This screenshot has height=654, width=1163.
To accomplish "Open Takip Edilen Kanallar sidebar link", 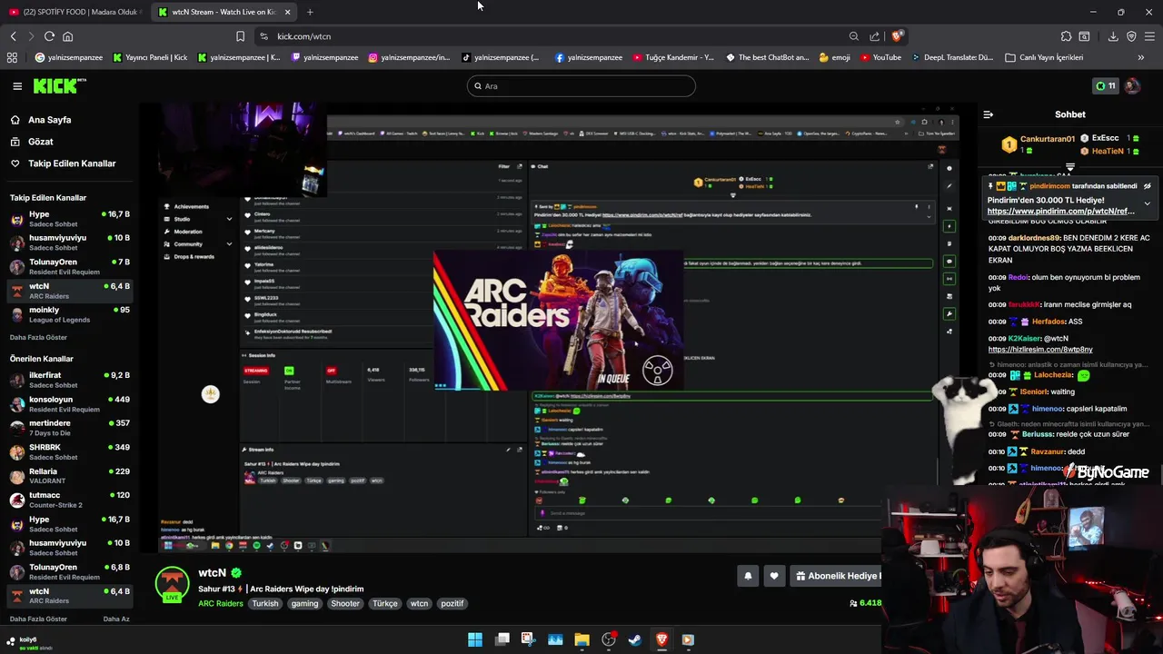I will (72, 163).
